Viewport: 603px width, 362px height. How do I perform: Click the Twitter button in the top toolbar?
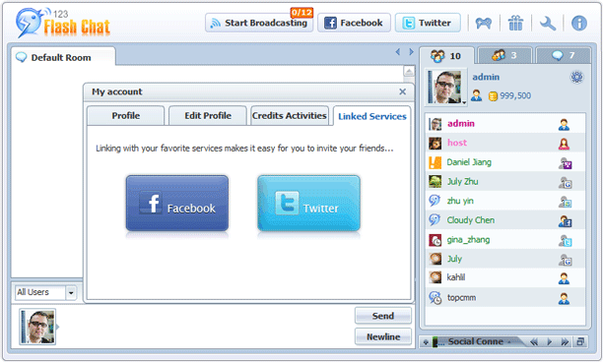[428, 23]
